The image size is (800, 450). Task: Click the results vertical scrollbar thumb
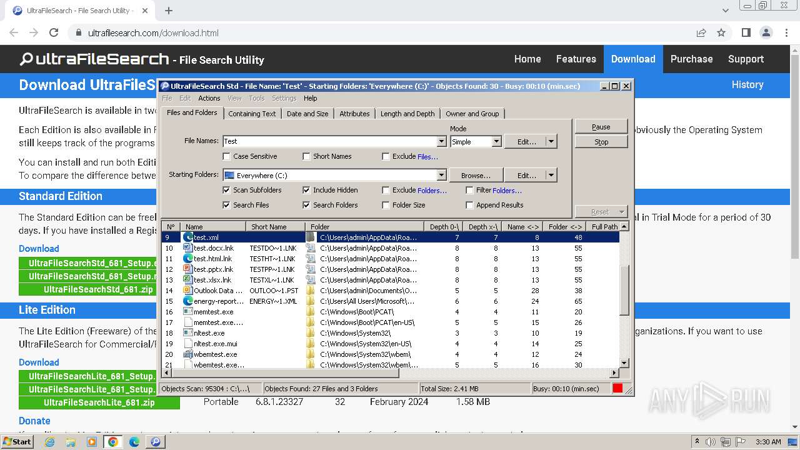pos(624,291)
